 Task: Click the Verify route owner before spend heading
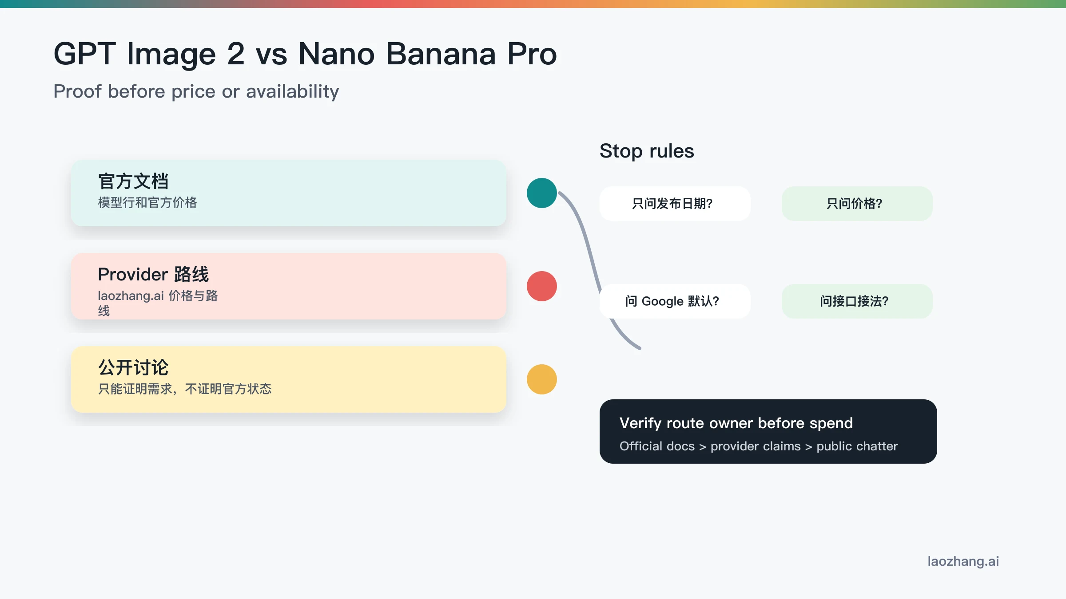(x=736, y=423)
